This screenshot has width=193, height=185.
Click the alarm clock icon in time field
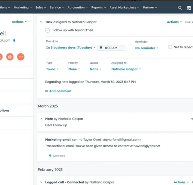tap(101, 48)
